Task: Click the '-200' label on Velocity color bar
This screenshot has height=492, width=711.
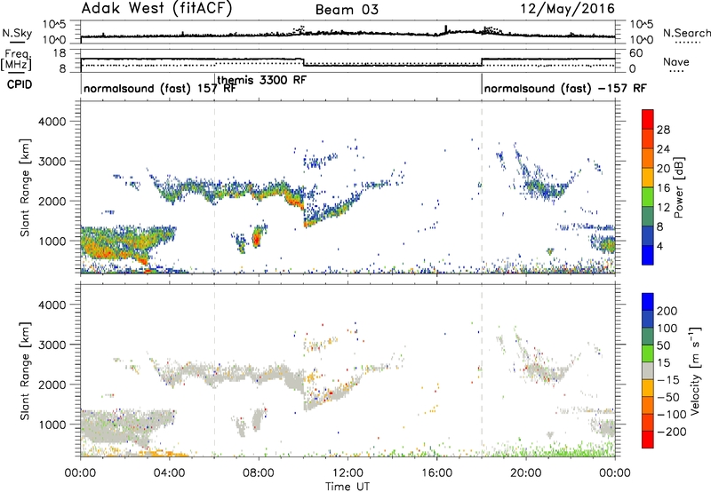Action: coord(672,432)
